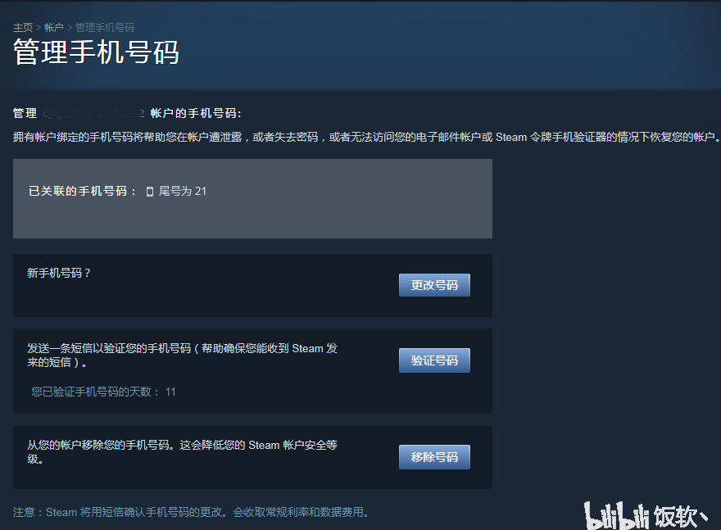721x530 pixels.
Task: Click the 验证号码 button
Action: point(434,360)
